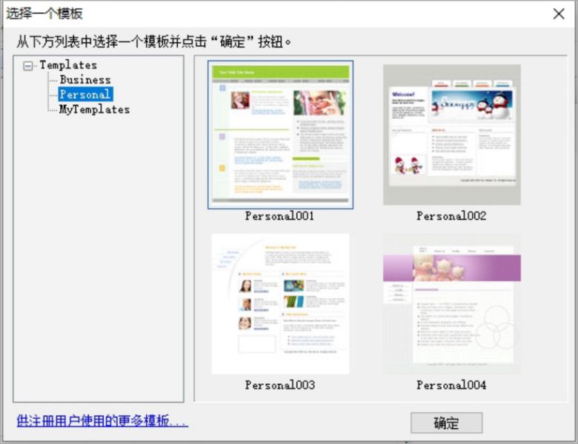Select the Personal template category
The width and height of the screenshot is (578, 444).
point(85,95)
